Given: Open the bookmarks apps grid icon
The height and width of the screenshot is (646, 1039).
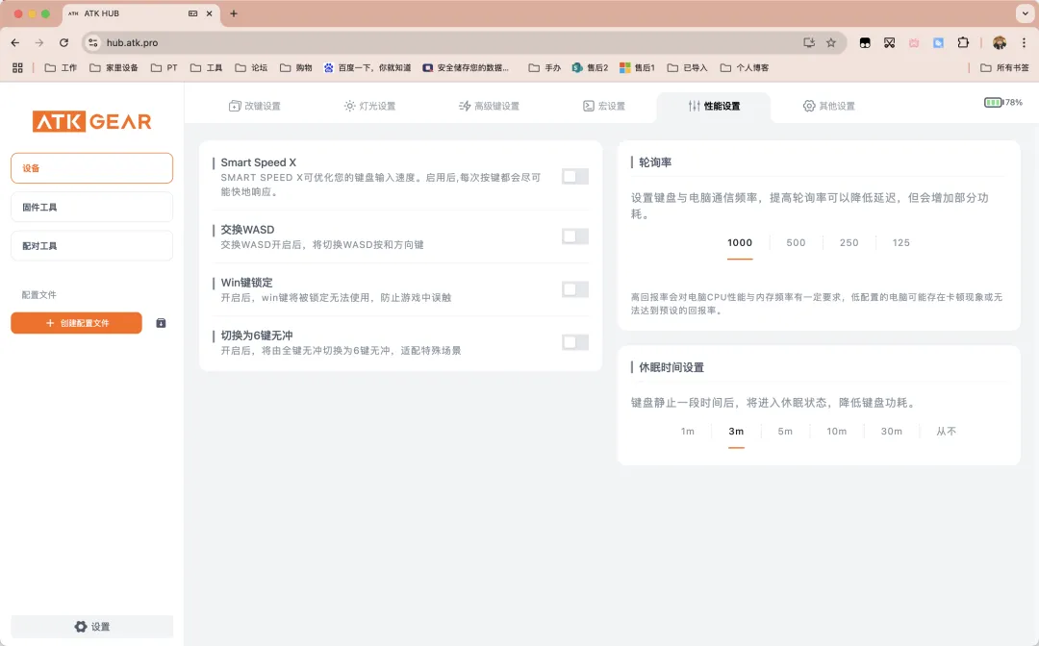Looking at the screenshot, I should 17,68.
